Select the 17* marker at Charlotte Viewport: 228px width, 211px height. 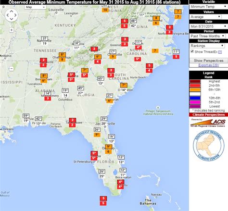click(113, 51)
